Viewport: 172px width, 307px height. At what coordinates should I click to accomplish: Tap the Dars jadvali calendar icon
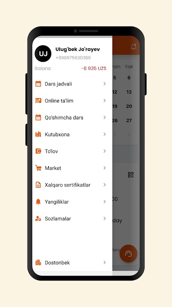coord(38,84)
